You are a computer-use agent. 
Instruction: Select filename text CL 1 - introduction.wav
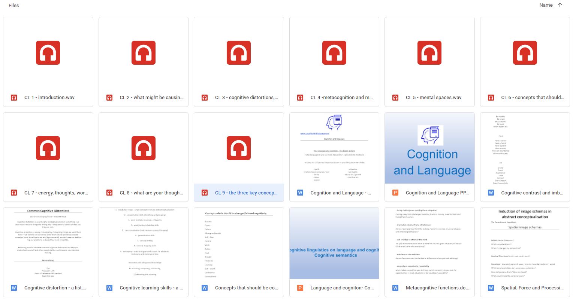[x=49, y=98]
